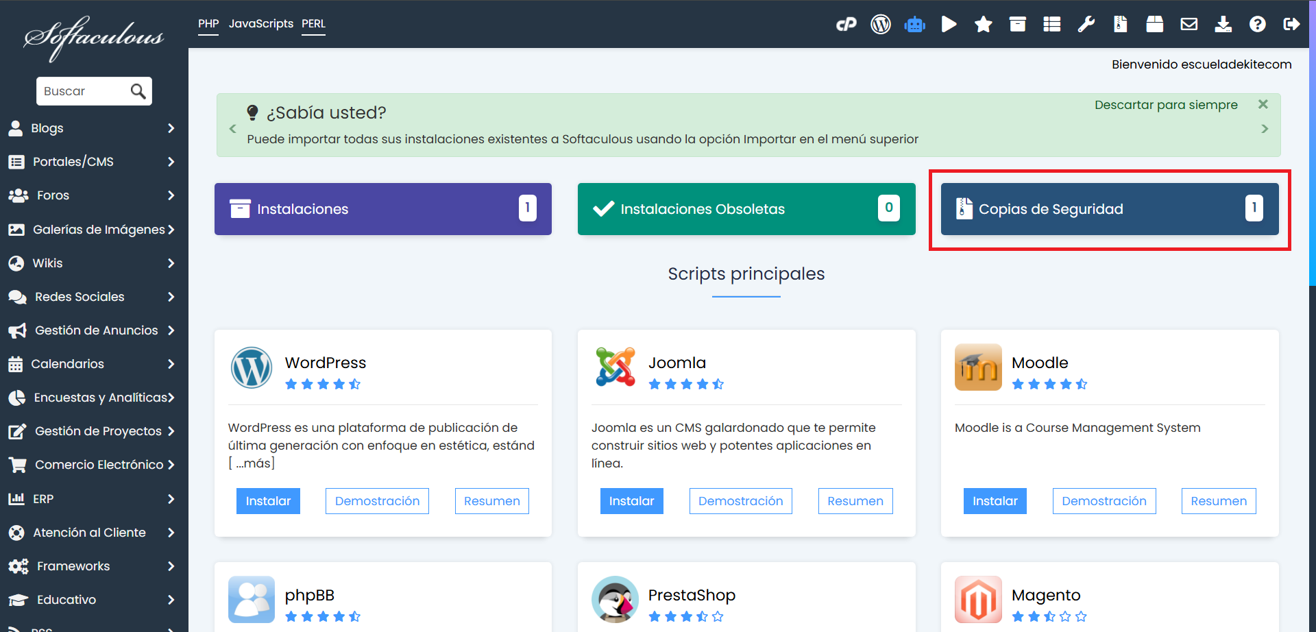
Task: Open Copias de Seguridad panel
Action: 1110,209
